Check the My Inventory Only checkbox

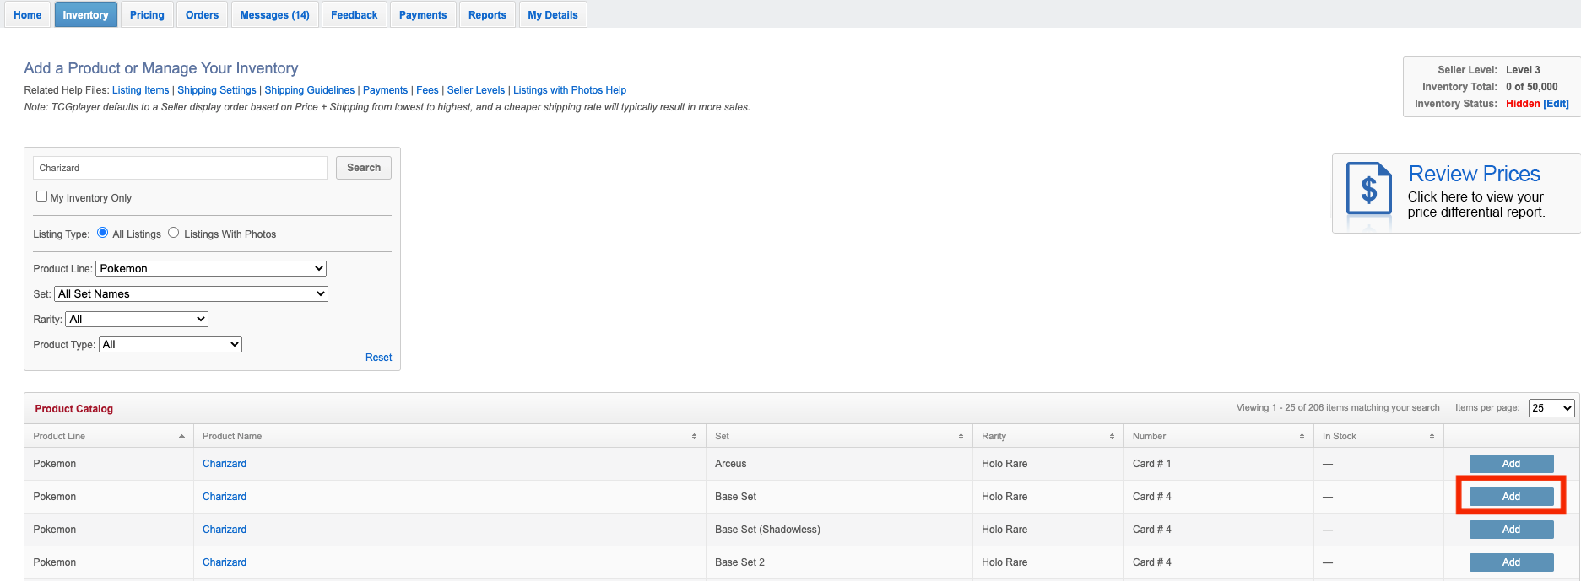[41, 196]
